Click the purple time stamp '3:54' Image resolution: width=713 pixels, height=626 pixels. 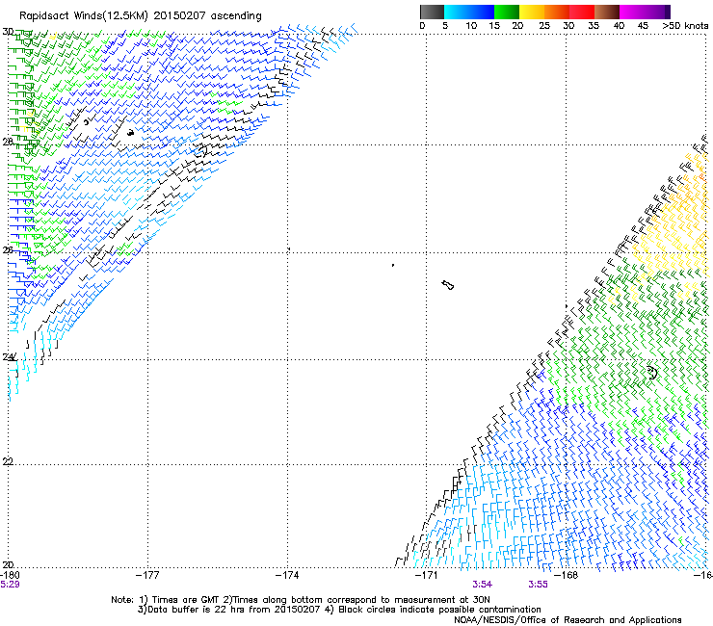[x=483, y=585]
